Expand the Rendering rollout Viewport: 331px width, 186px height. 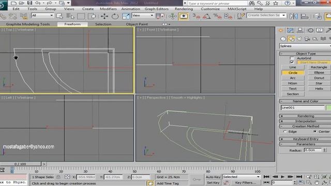click(x=305, y=116)
